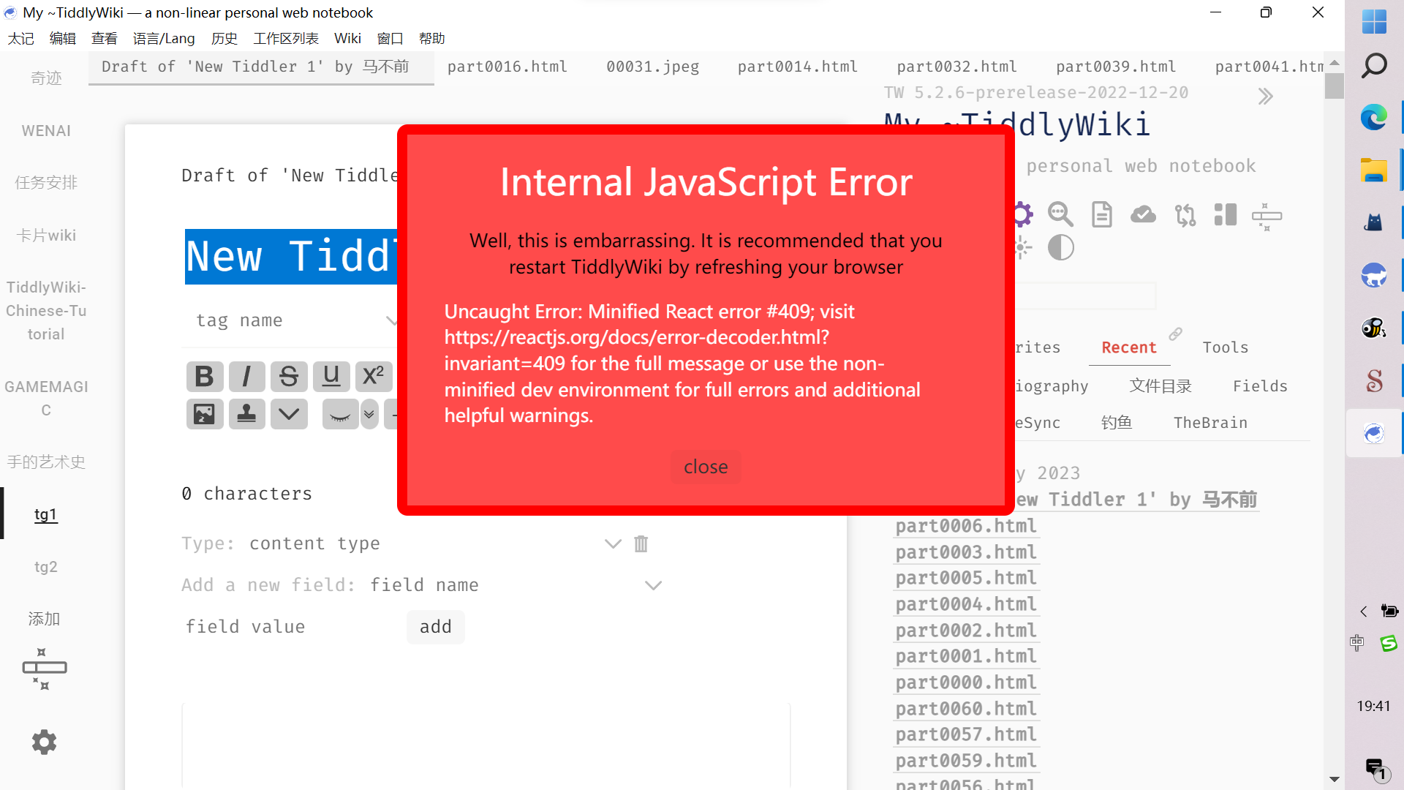This screenshot has height=790, width=1404.
Task: Switch to 卡片wiki workspace
Action: 46,235
